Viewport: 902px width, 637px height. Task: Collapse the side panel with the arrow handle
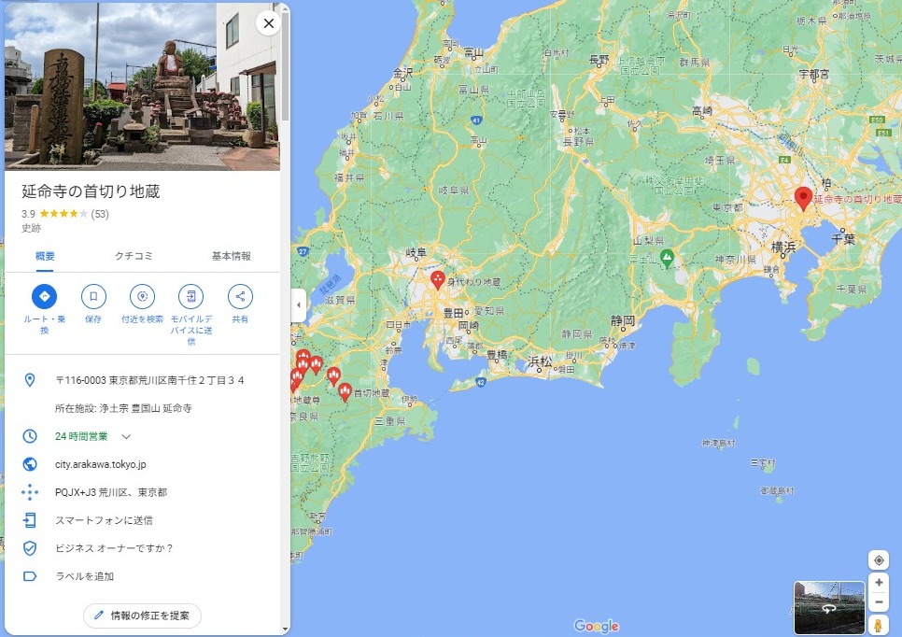(298, 304)
